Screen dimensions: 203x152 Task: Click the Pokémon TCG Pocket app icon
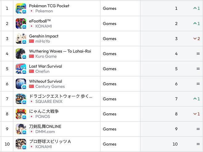tap(21, 8)
